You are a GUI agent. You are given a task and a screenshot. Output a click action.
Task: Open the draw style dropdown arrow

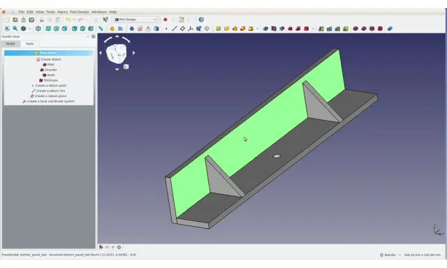[29, 29]
